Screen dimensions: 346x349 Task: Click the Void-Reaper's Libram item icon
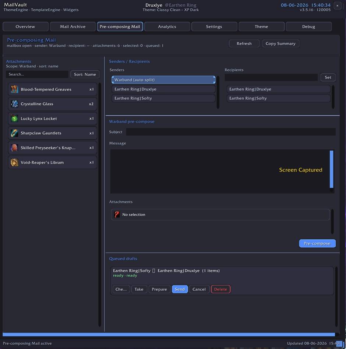(14, 162)
